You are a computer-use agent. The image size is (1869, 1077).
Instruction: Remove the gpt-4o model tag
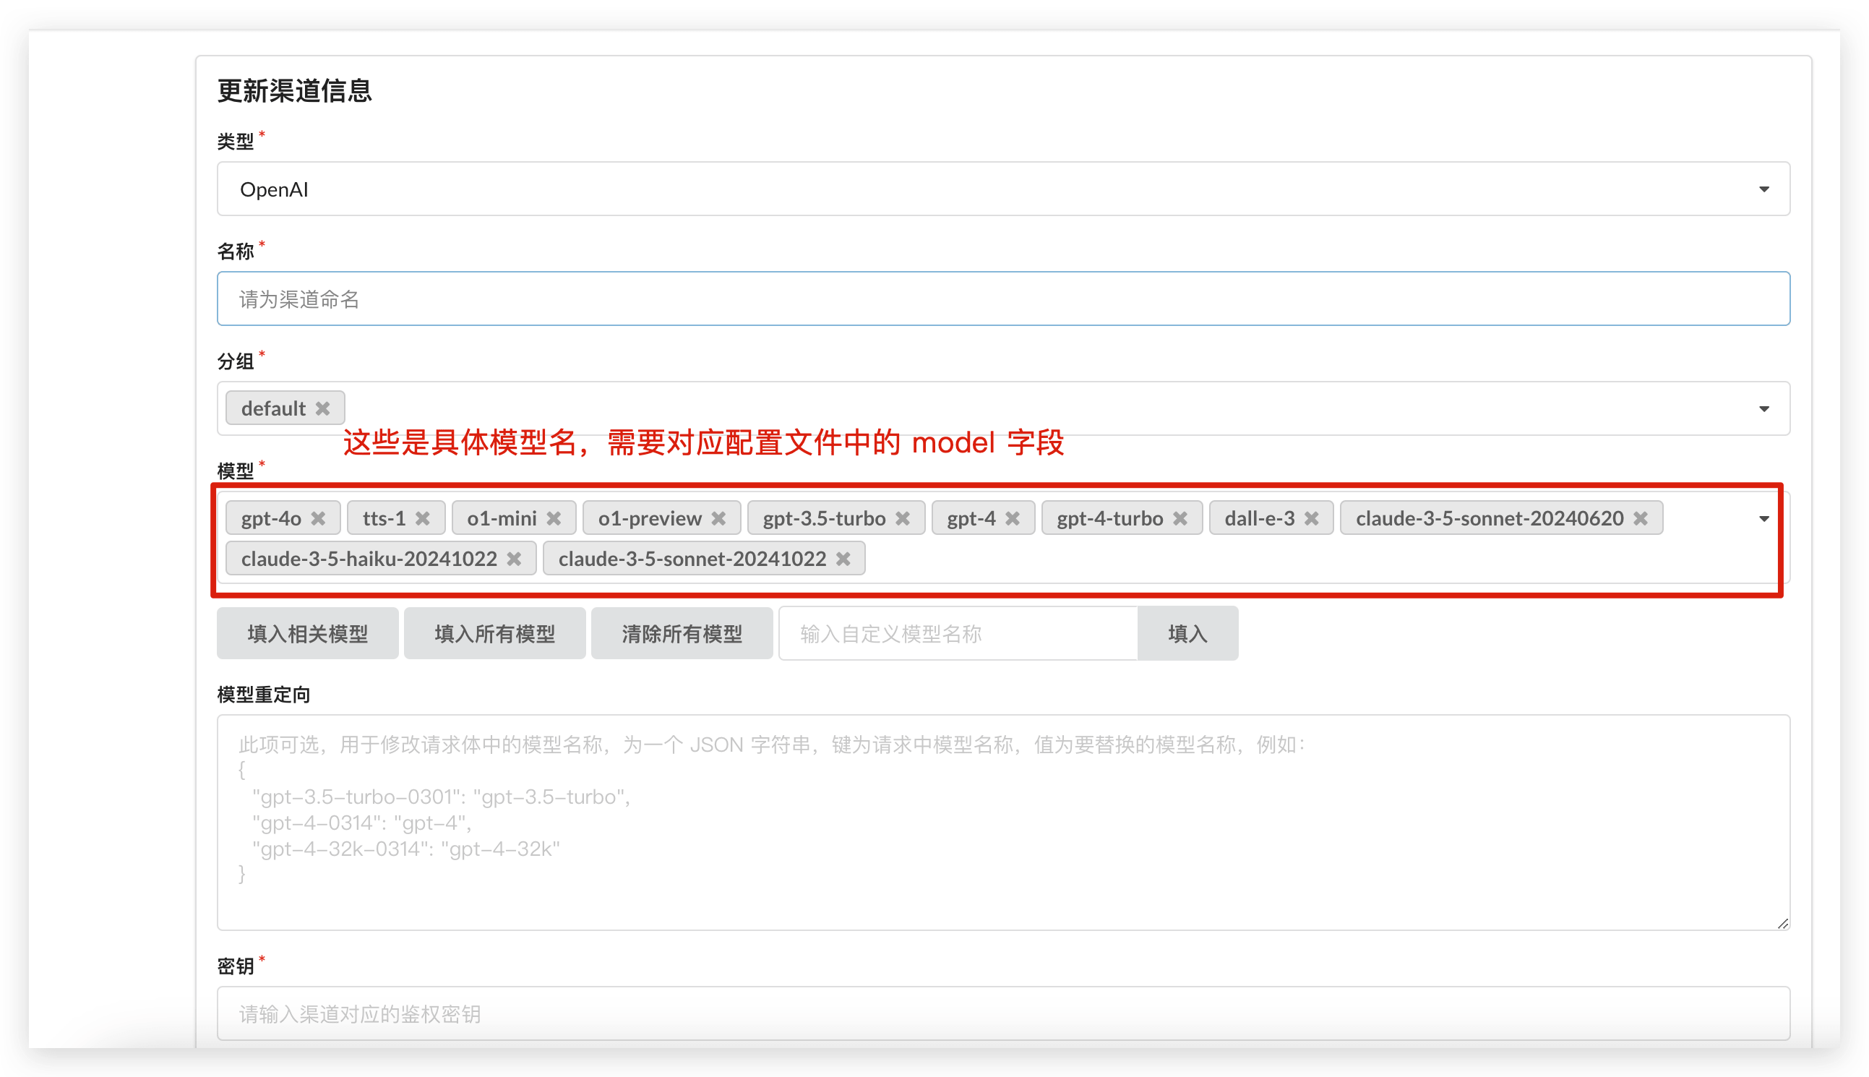318,518
